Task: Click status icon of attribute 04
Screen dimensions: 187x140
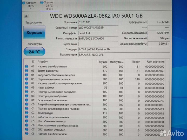Action: [26, 75]
